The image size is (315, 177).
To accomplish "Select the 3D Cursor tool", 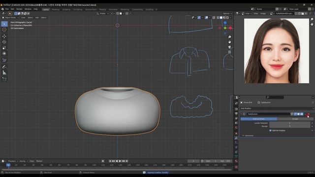I will point(4,29).
